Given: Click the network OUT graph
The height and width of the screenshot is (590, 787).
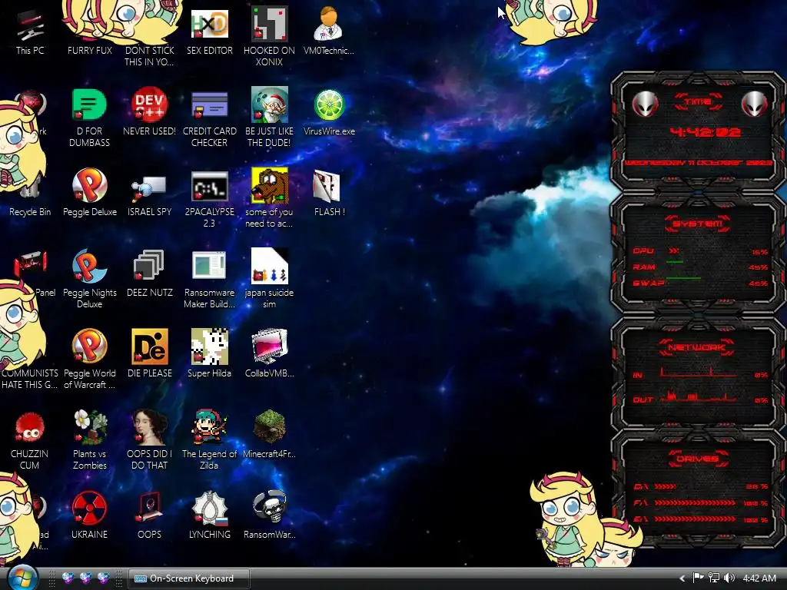Looking at the screenshot, I should [699, 396].
